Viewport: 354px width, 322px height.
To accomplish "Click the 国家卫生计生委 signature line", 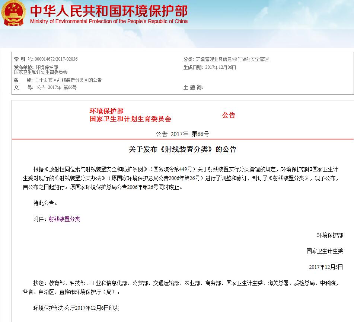I will 325,251.
